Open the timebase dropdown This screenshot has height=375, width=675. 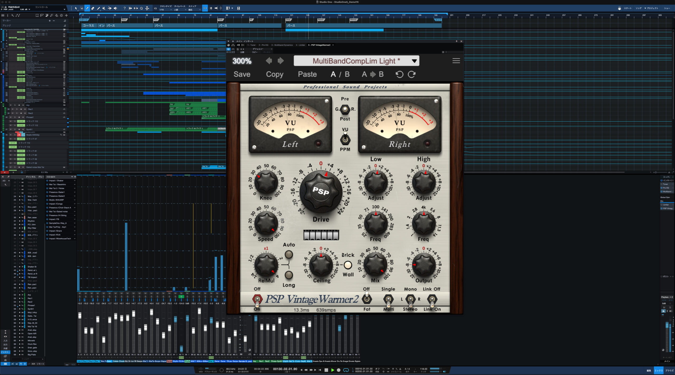pos(180,10)
